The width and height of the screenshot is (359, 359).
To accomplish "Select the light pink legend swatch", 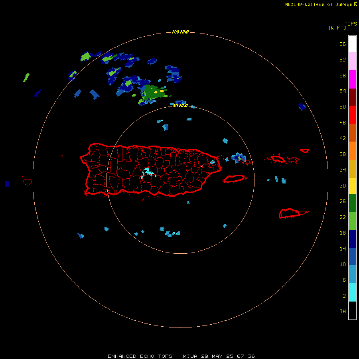I will coord(352,61).
